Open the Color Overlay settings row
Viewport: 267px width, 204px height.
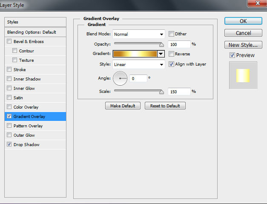pyautogui.click(x=35, y=107)
